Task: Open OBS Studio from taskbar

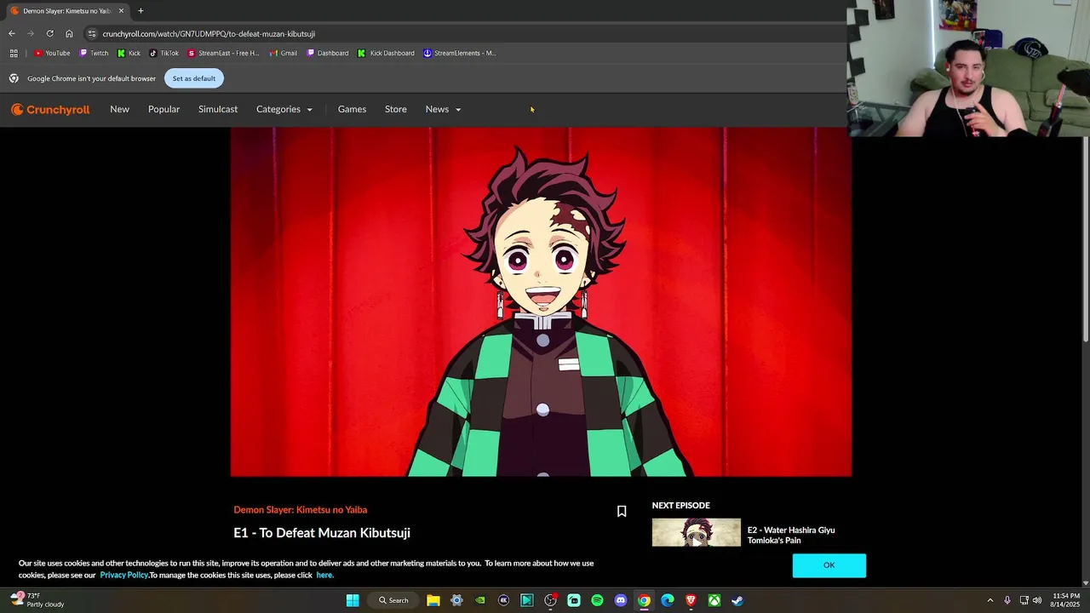Action: click(550, 600)
